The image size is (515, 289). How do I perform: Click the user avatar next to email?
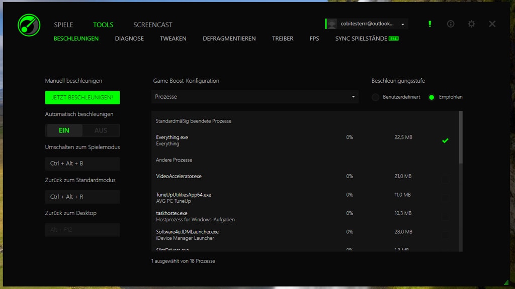click(x=332, y=24)
